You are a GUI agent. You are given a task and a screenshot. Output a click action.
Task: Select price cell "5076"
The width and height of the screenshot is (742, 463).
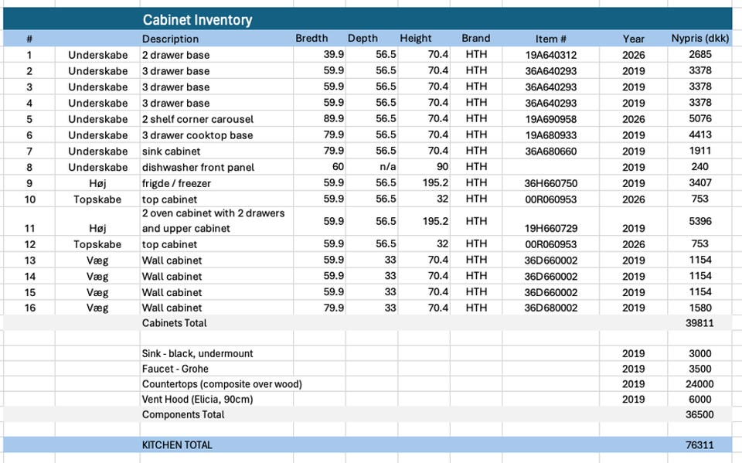click(x=700, y=119)
